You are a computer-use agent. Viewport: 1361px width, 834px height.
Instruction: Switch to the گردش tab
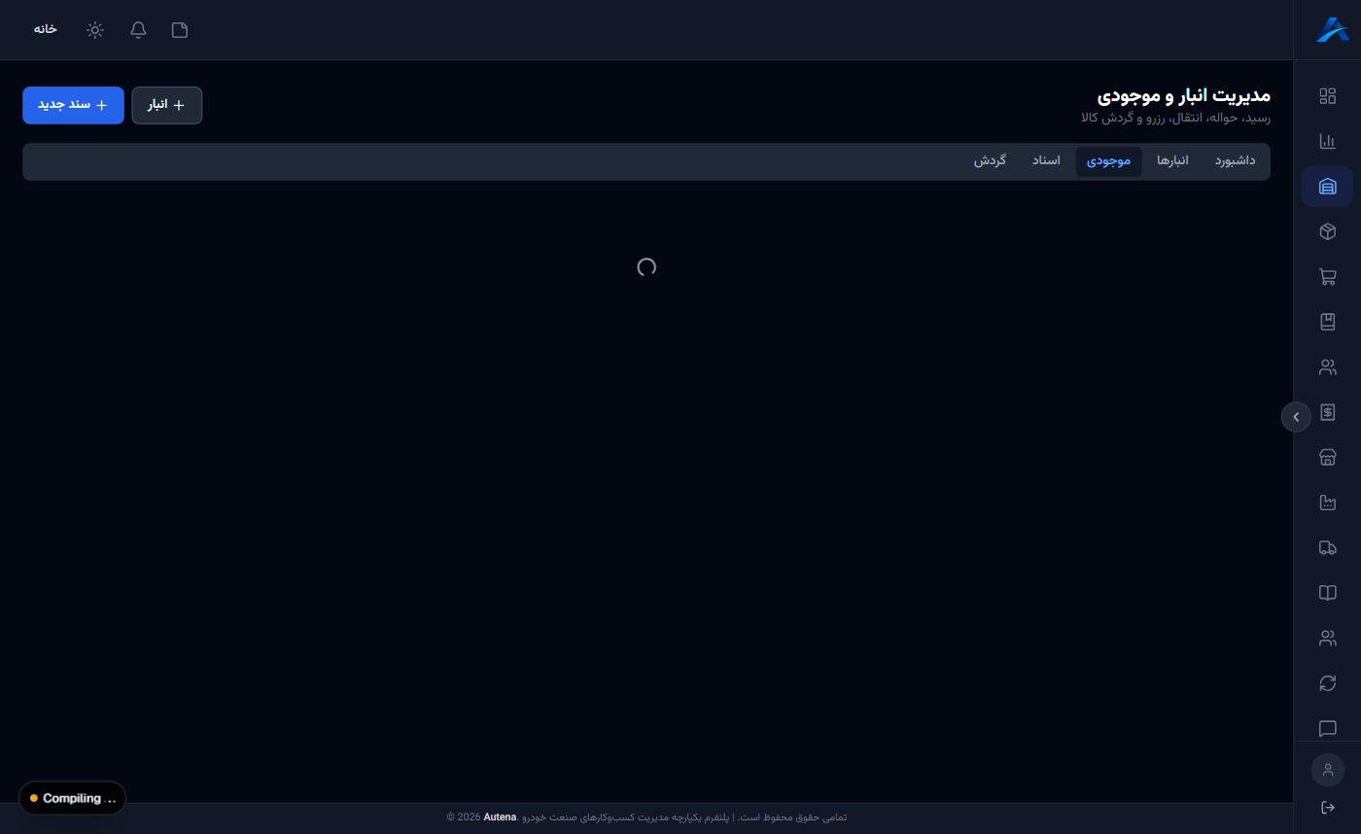[991, 161]
